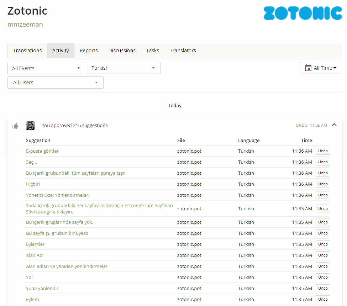Go to the Discussions tab
347x306 pixels.
pos(122,51)
